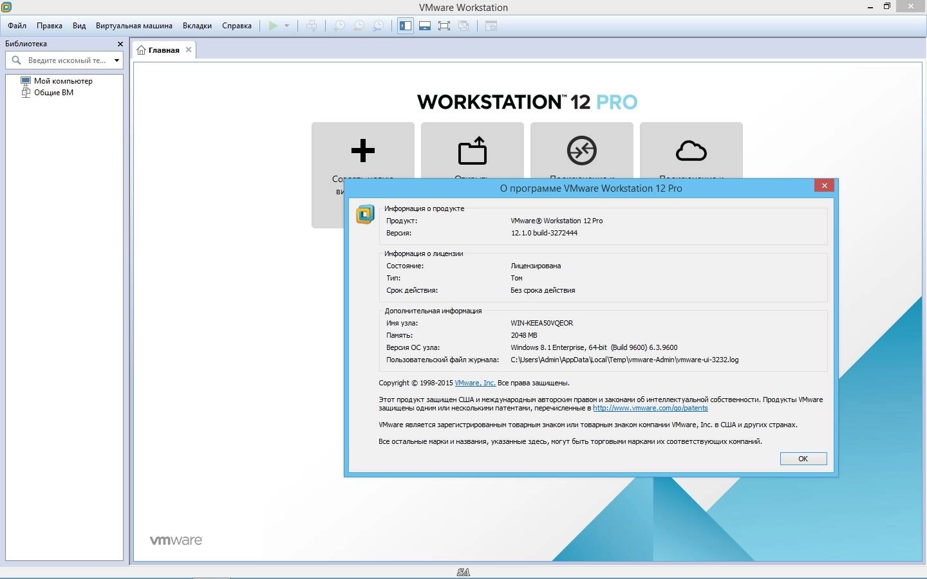Open the Вкладки menu
Viewport: 927px width, 579px height.
pyautogui.click(x=197, y=26)
